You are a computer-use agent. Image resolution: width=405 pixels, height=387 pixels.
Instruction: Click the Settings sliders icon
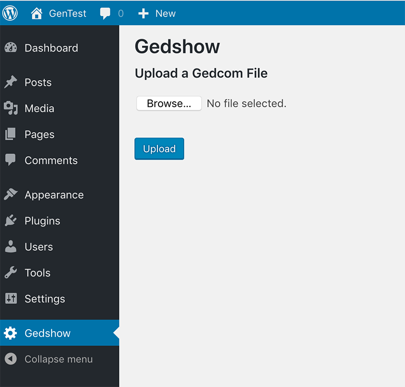pos(11,299)
